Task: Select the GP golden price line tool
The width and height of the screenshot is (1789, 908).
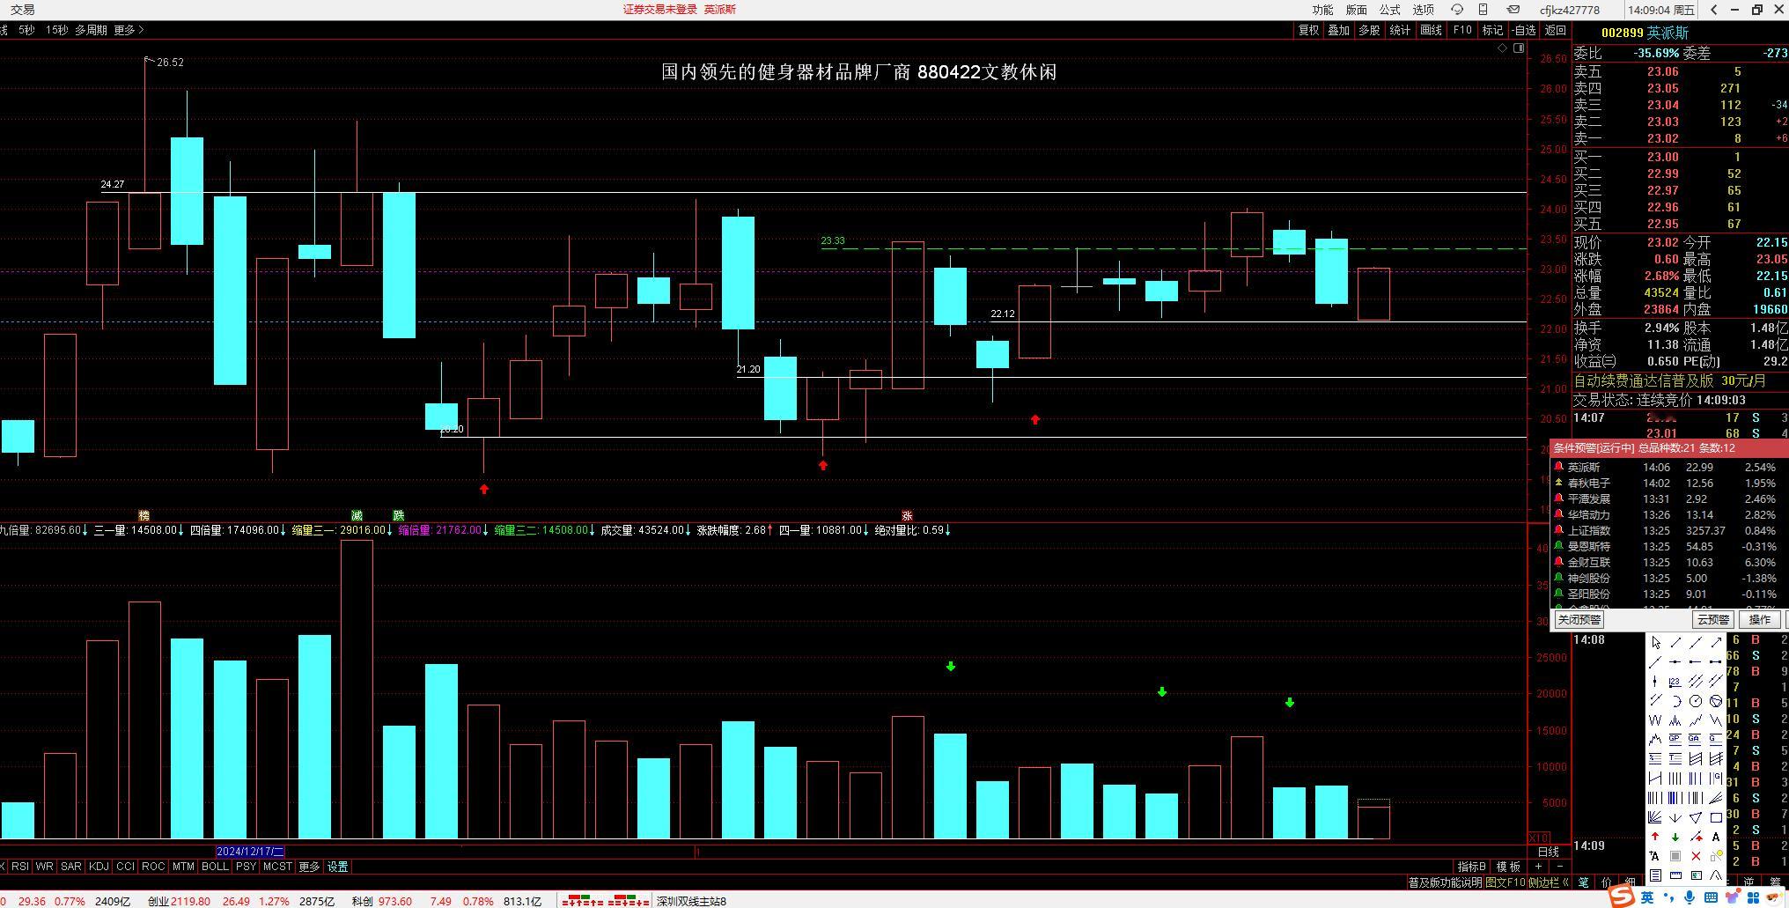Action: tap(1675, 739)
